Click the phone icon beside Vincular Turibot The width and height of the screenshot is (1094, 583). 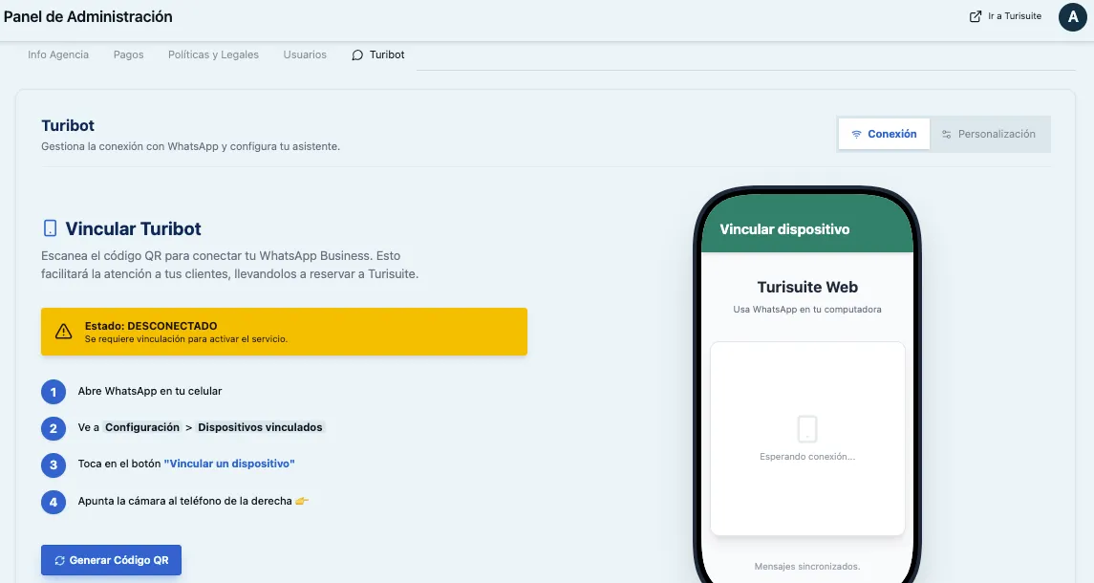pyautogui.click(x=51, y=228)
